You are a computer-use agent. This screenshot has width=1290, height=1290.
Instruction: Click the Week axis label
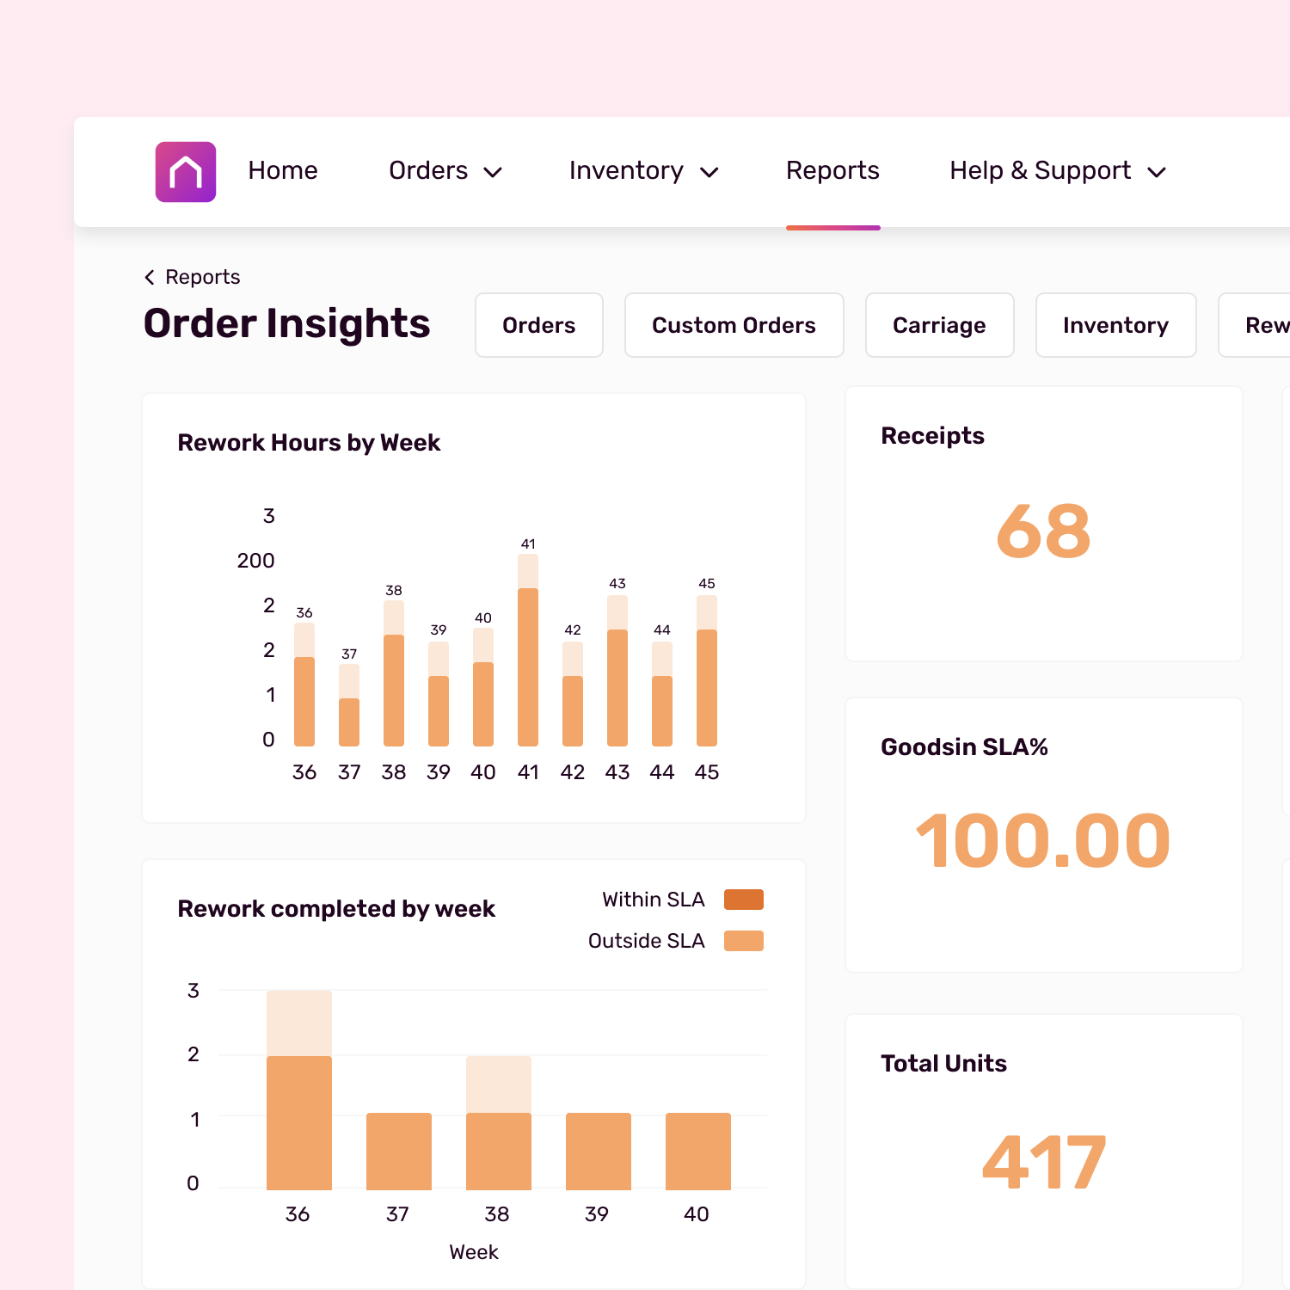(474, 1252)
